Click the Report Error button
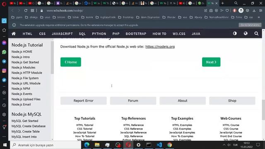This screenshot has width=265, height=149. (x=84, y=101)
